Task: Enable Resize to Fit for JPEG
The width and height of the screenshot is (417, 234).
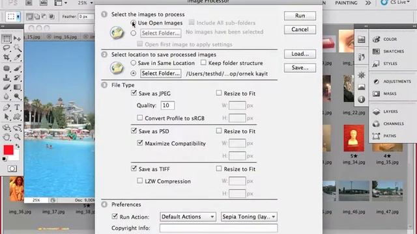Action: coord(219,93)
